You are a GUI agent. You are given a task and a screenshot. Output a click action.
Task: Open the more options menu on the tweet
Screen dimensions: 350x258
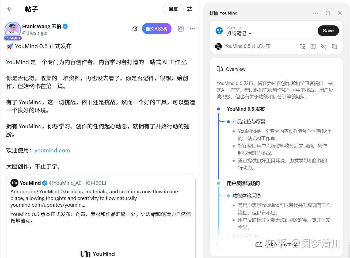tap(192, 29)
